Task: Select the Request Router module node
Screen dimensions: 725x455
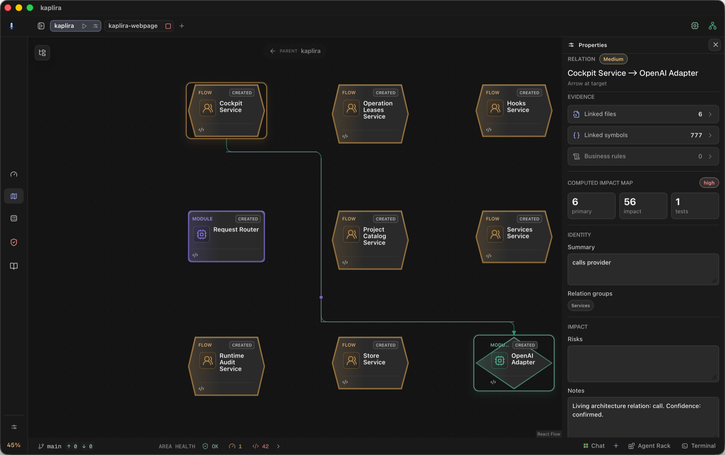Action: (x=227, y=236)
